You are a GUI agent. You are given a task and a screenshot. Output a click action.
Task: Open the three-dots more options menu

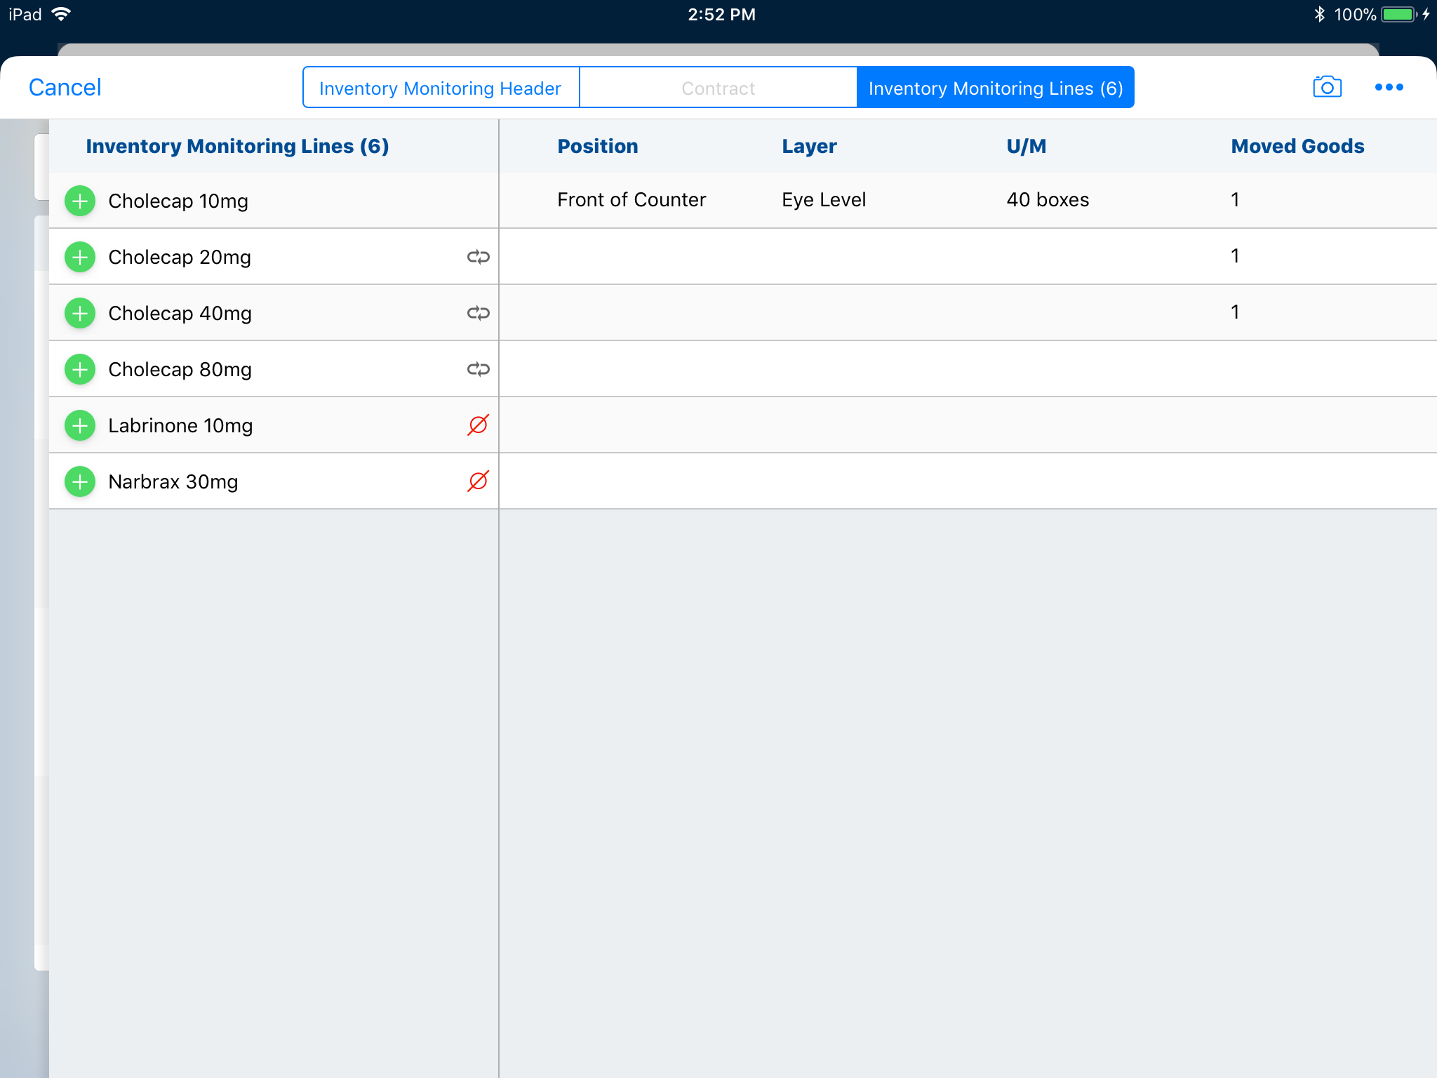pyautogui.click(x=1389, y=87)
